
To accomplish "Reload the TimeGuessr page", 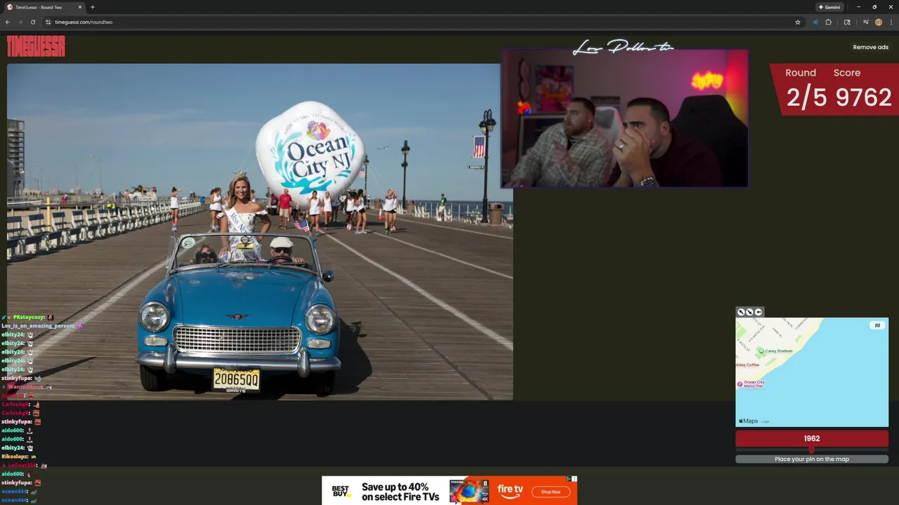I will (32, 22).
